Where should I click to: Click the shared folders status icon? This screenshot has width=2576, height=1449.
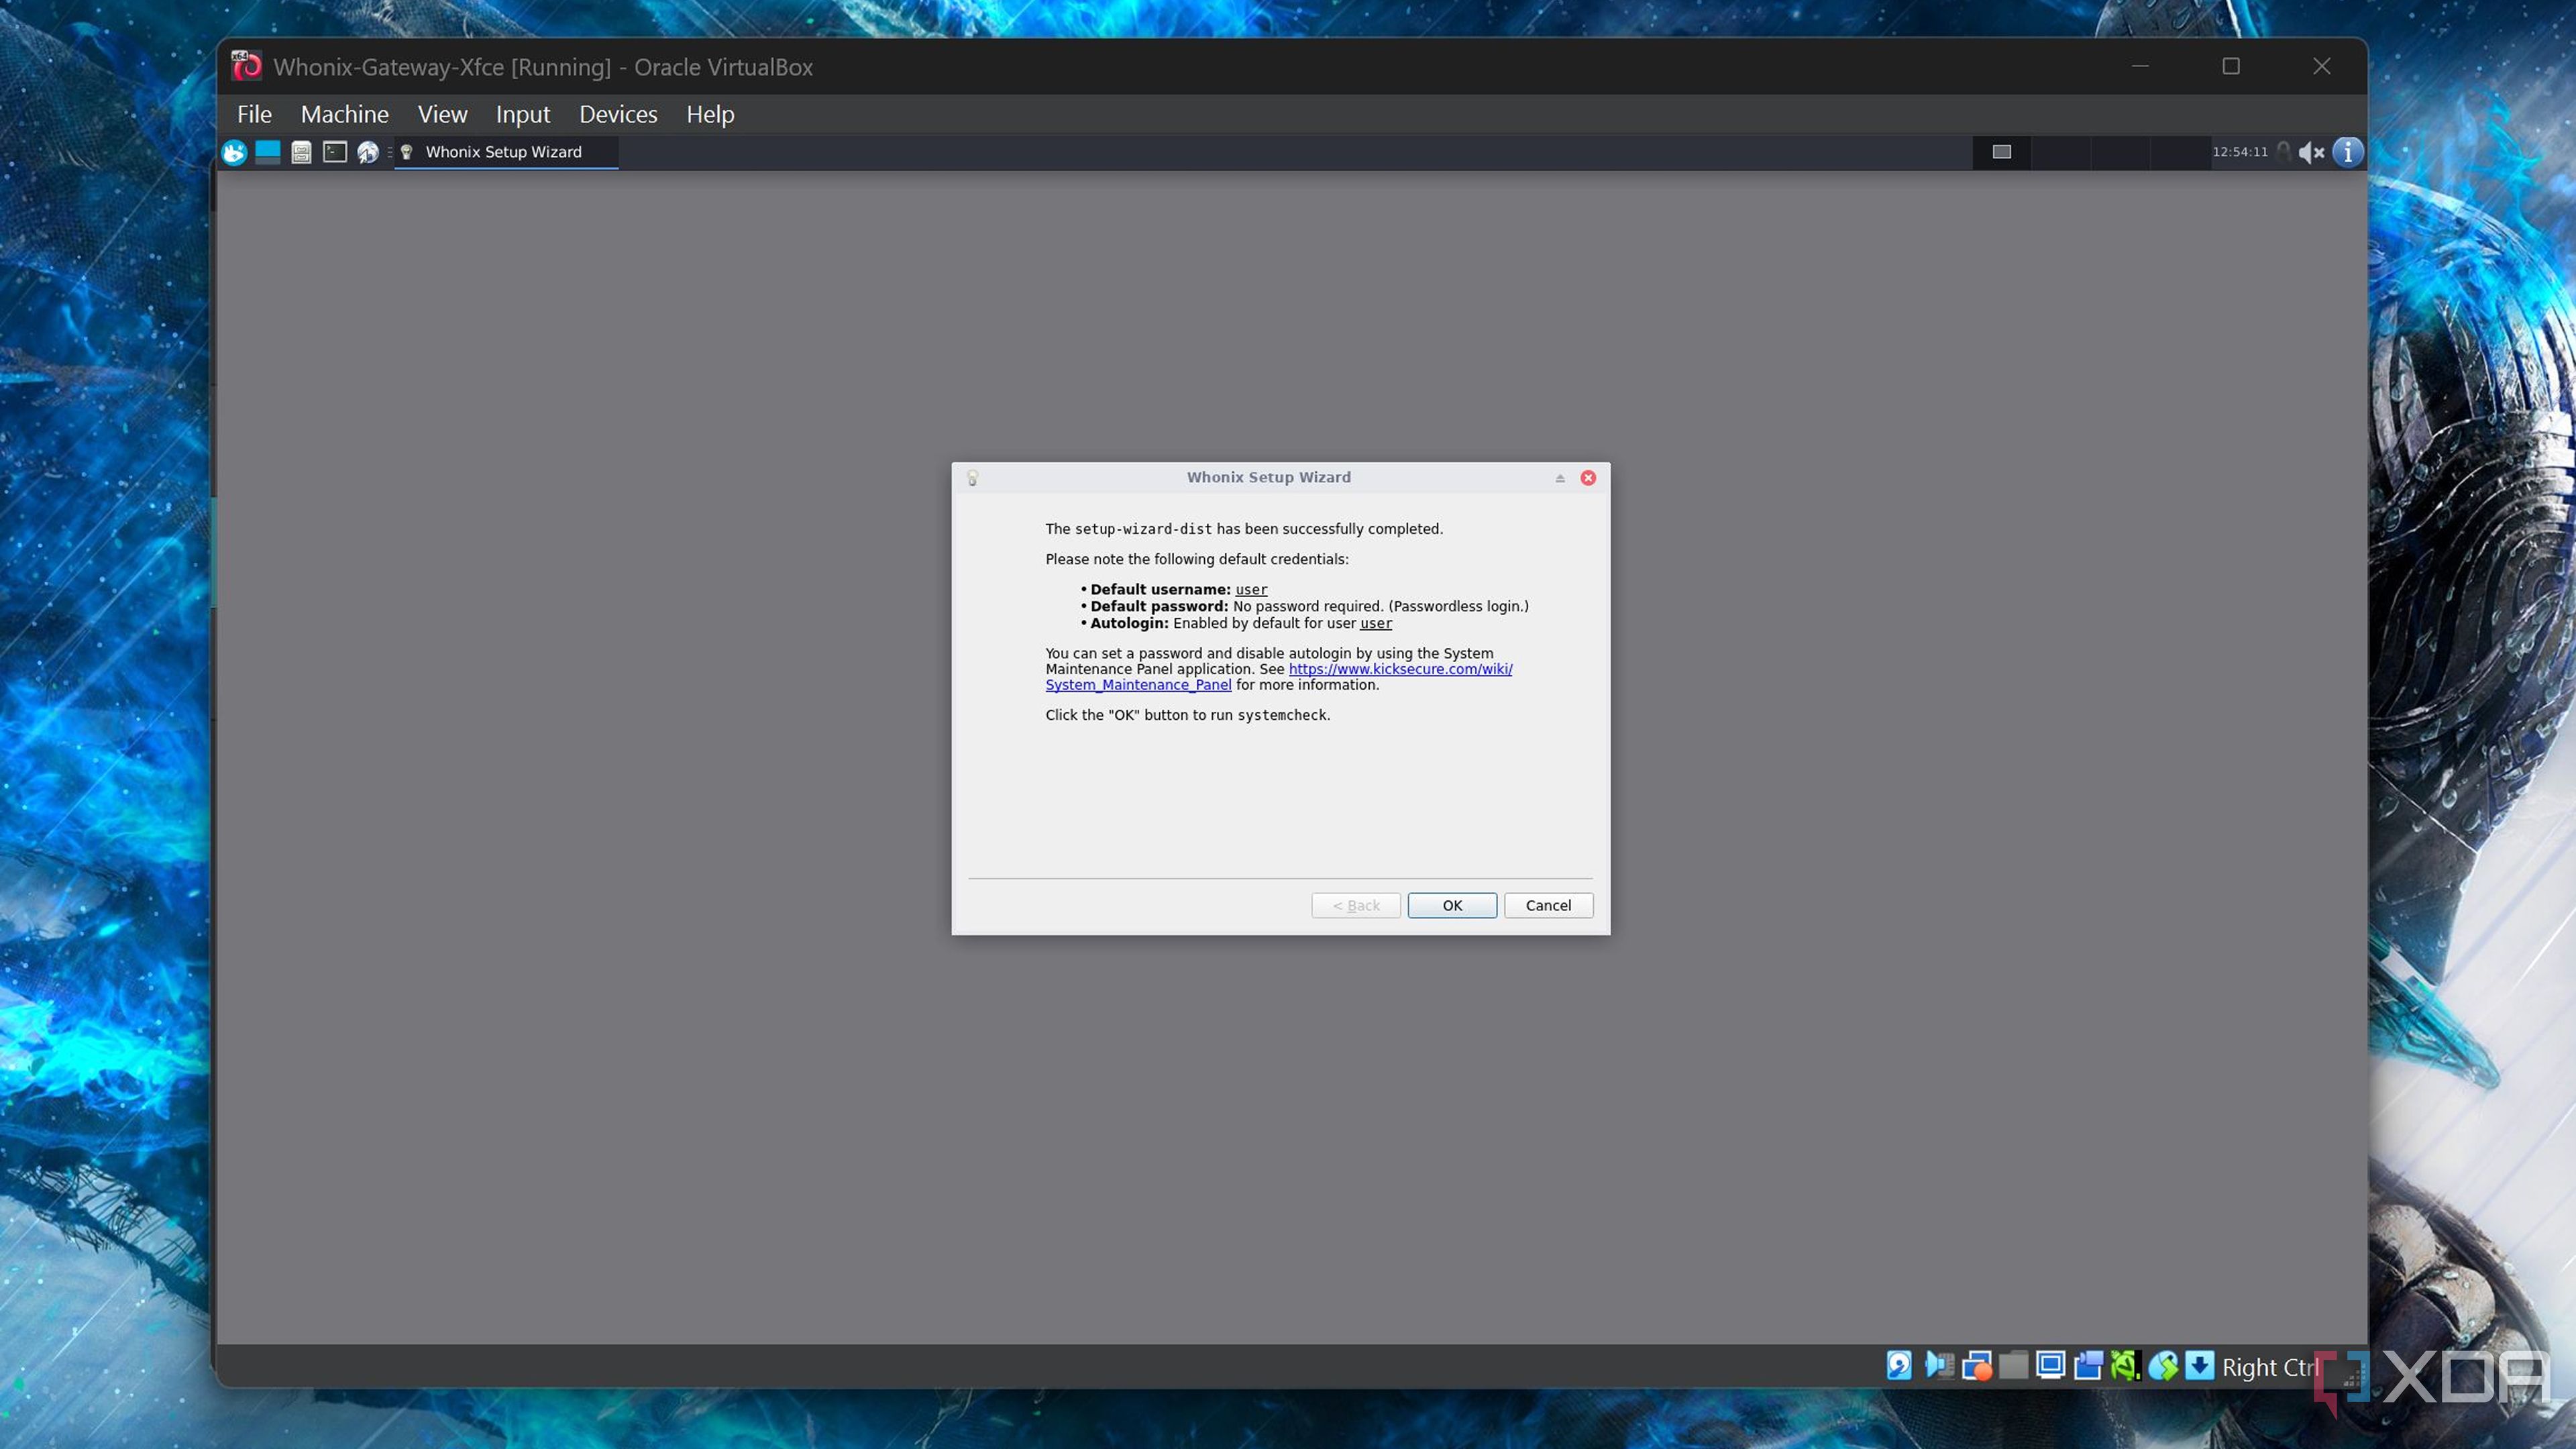(2013, 1366)
